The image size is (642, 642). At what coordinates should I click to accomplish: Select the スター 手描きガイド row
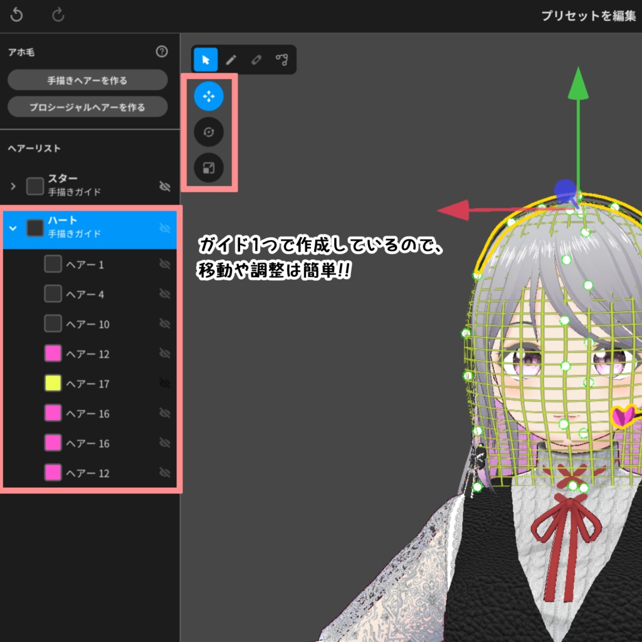pyautogui.click(x=90, y=186)
